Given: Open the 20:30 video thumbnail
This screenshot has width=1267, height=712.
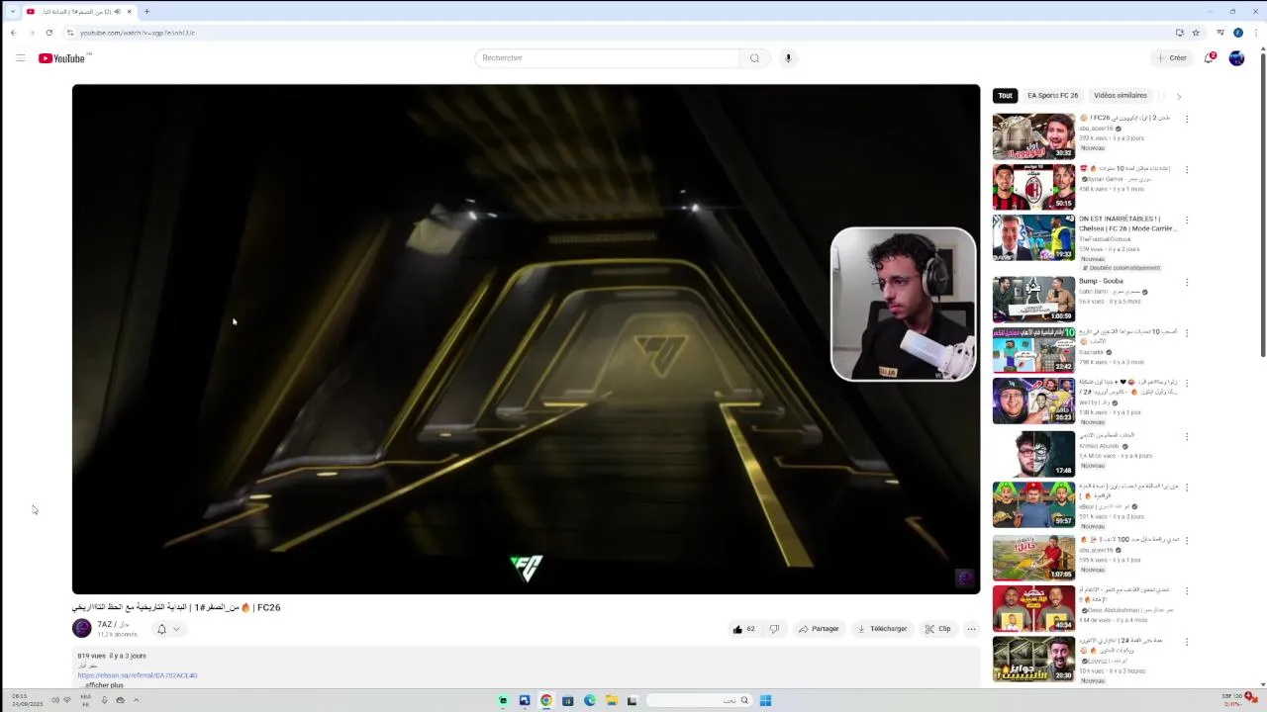Looking at the screenshot, I should (1033, 659).
